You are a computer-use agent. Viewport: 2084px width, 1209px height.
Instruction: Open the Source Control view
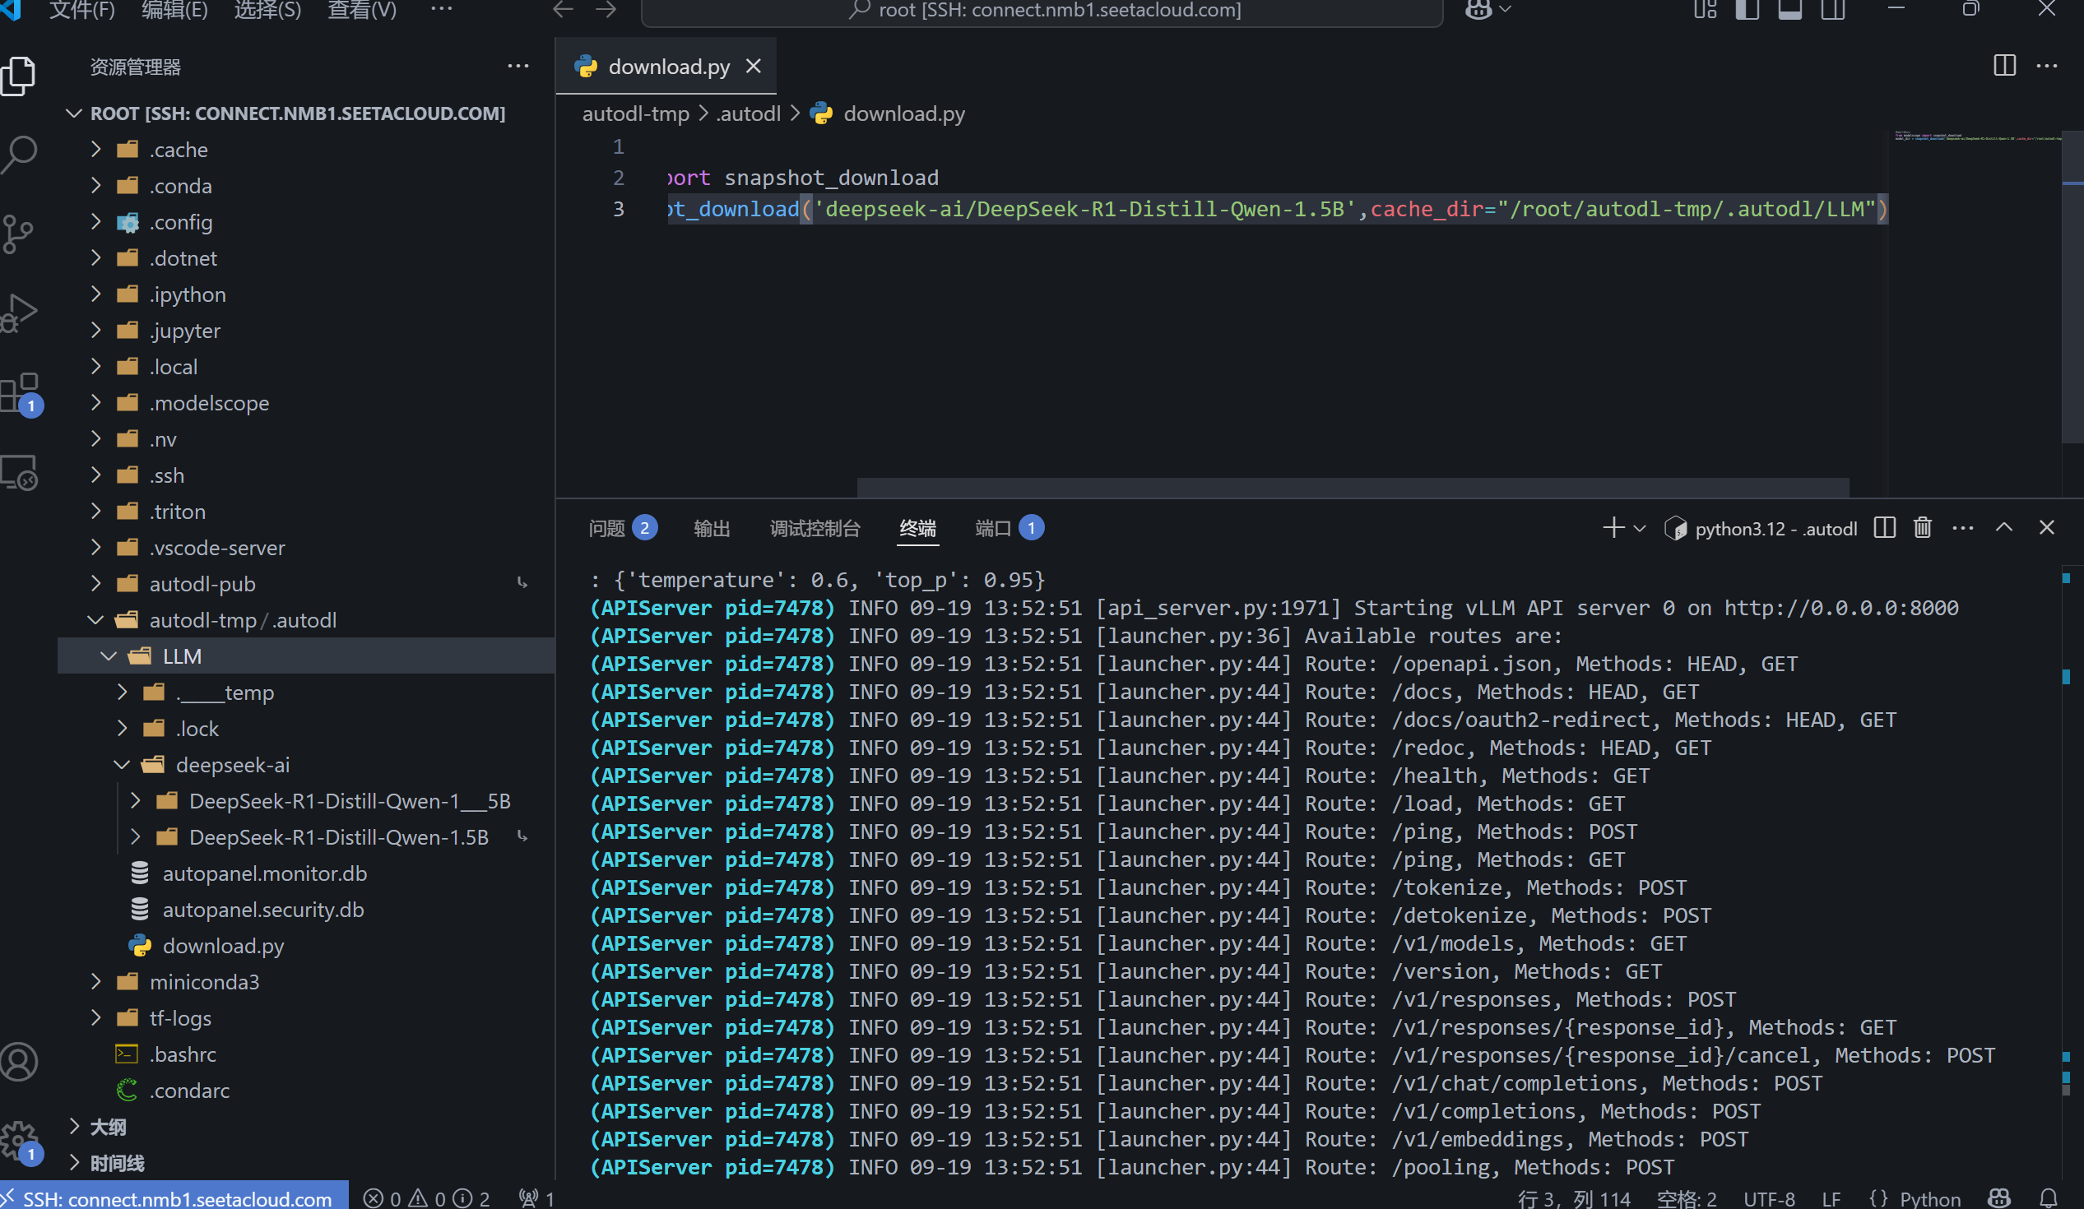pos(18,234)
